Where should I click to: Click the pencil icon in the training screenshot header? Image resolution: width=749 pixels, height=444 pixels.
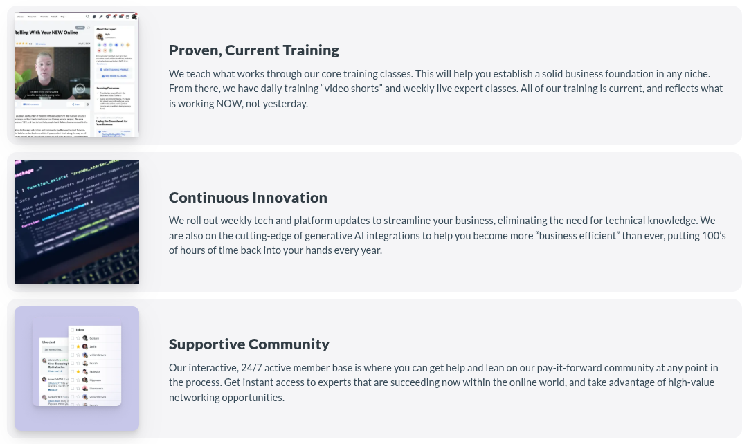(x=101, y=16)
